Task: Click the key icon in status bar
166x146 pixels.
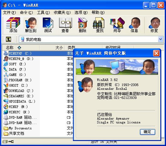Action: (11, 142)
